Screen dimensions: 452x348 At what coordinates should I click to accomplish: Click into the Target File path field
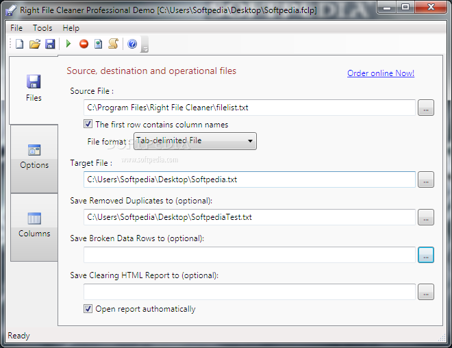pos(250,179)
